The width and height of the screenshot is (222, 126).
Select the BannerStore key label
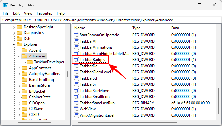39,85
